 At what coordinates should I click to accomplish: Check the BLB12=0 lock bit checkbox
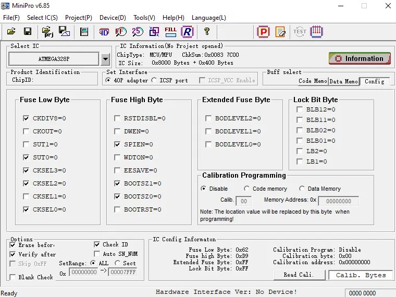click(300, 109)
